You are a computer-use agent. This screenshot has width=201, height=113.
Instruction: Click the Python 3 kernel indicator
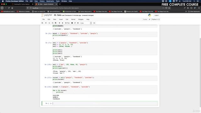click(156, 19)
